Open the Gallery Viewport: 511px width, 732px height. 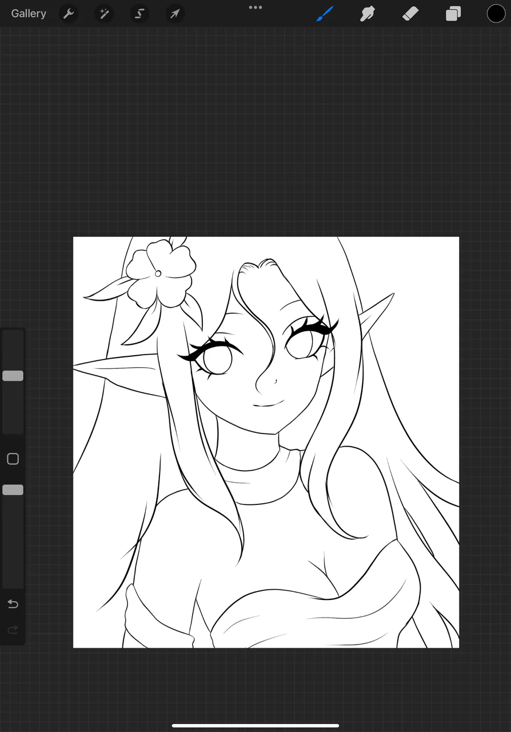click(x=29, y=13)
